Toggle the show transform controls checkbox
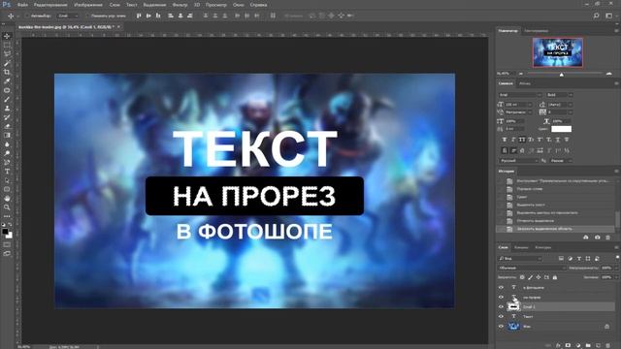This screenshot has width=621, height=349. (x=88, y=16)
